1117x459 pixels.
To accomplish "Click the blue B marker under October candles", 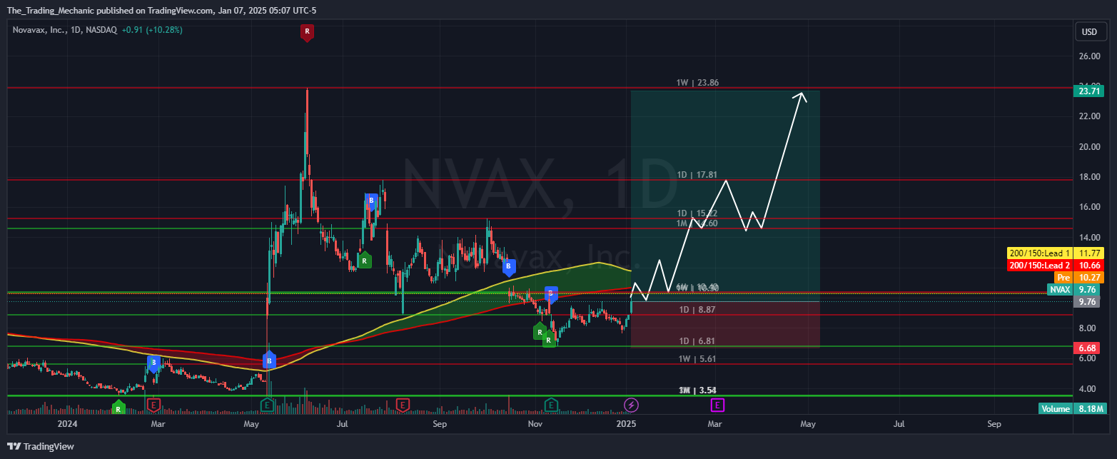I will (508, 268).
